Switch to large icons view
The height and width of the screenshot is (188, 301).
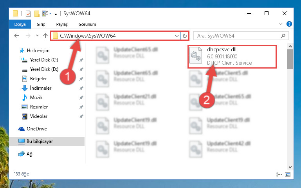point(288,174)
